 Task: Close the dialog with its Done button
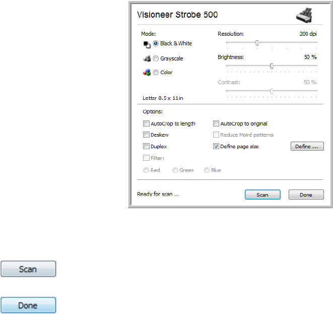click(x=306, y=195)
